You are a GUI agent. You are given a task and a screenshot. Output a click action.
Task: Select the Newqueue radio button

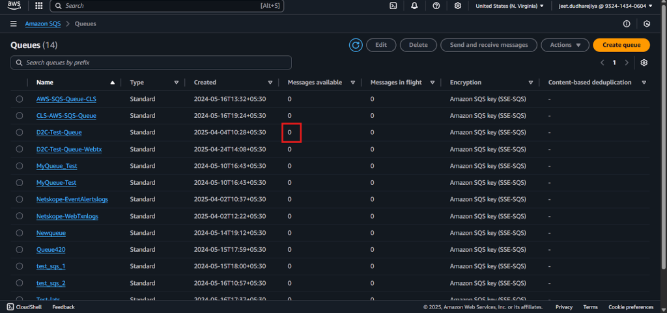(x=20, y=233)
